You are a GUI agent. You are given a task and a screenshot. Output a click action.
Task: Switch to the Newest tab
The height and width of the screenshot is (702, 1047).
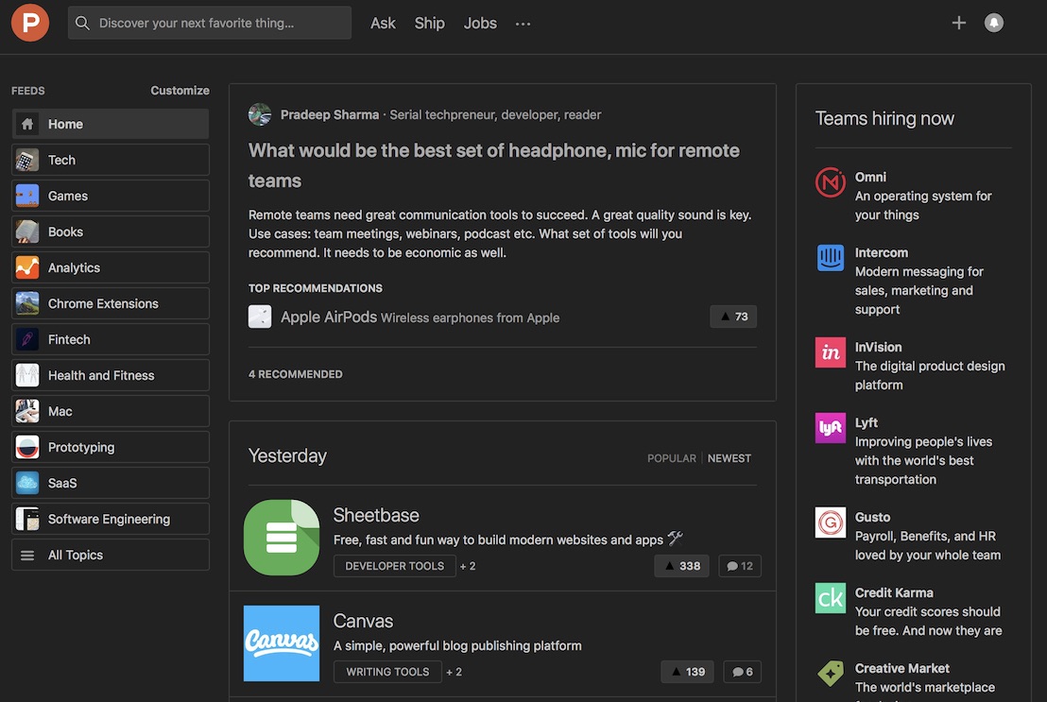(729, 458)
